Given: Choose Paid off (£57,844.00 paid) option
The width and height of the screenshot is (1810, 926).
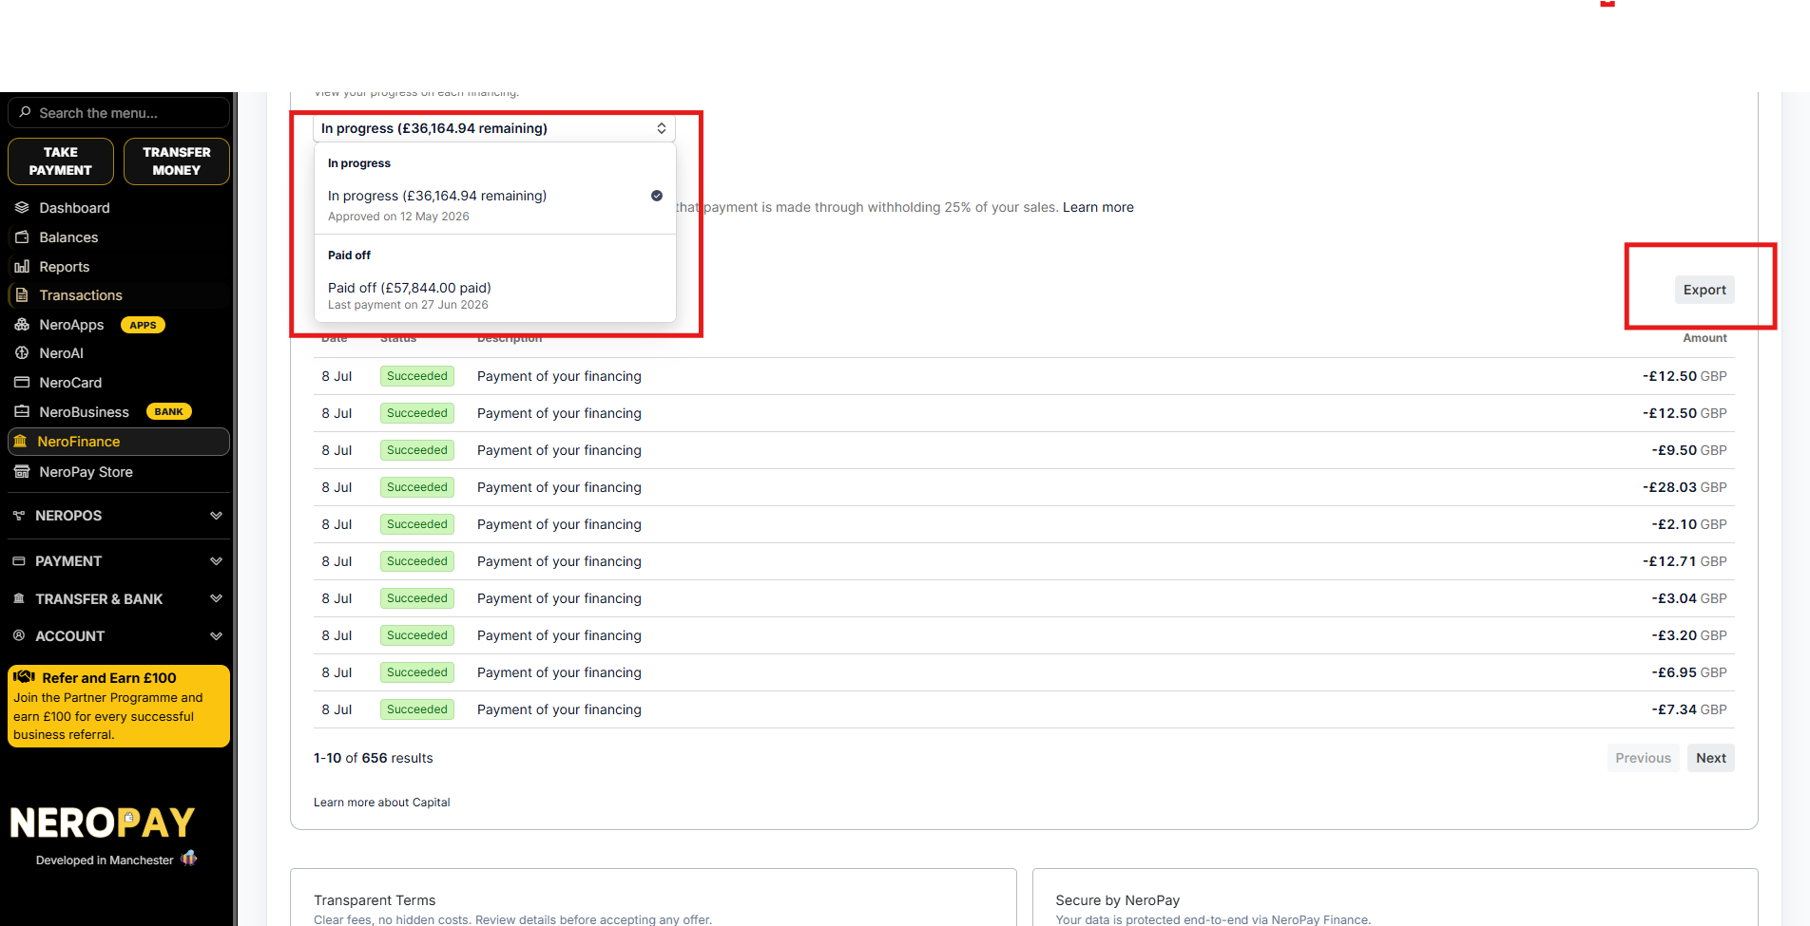Looking at the screenshot, I should 495,295.
